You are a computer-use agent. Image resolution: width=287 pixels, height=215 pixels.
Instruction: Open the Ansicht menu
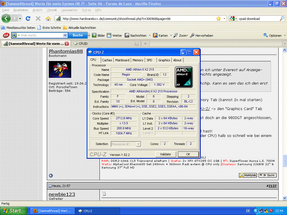click(x=37, y=10)
